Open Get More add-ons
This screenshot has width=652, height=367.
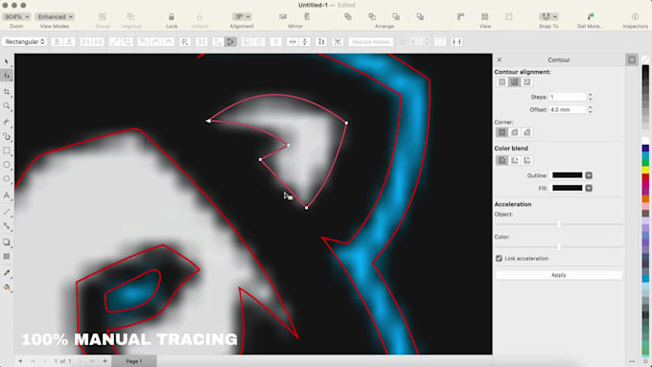click(x=590, y=16)
